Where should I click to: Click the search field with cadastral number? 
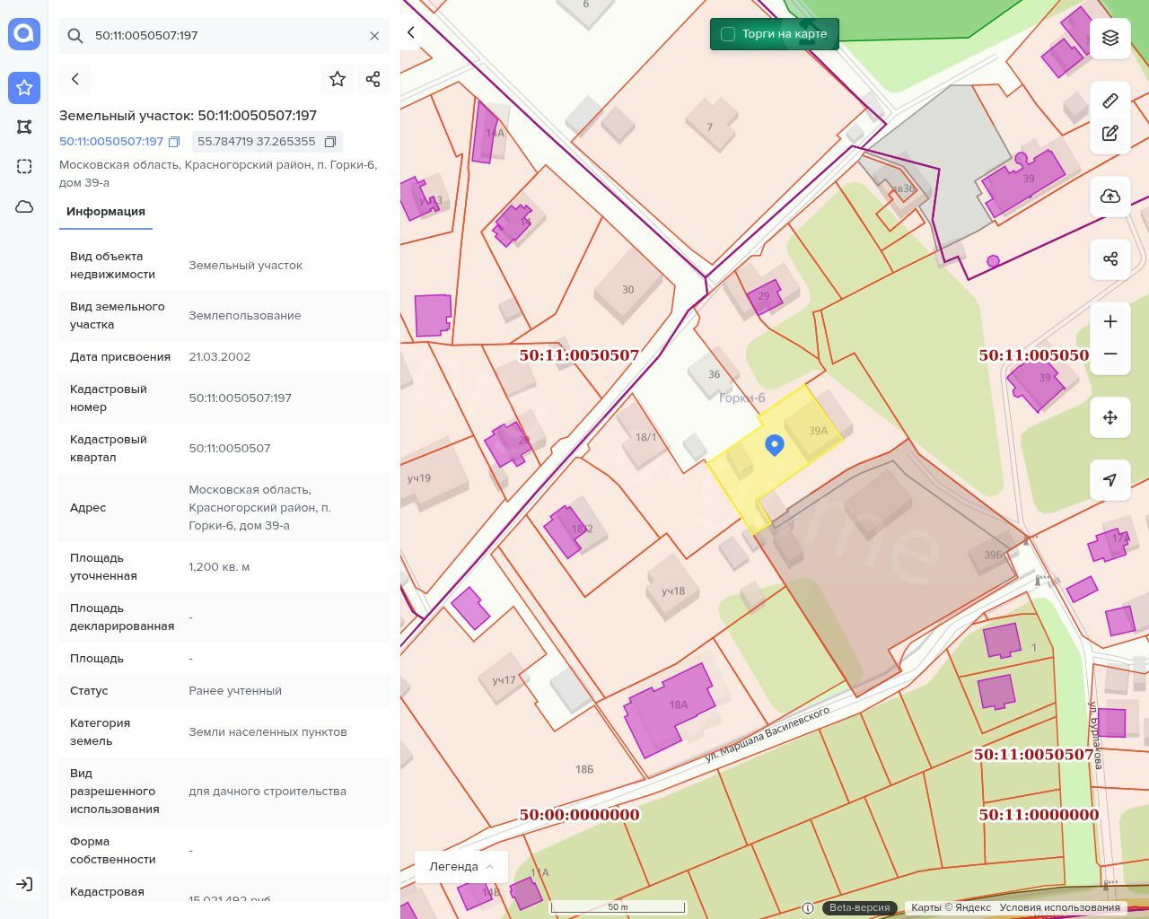pyautogui.click(x=224, y=36)
